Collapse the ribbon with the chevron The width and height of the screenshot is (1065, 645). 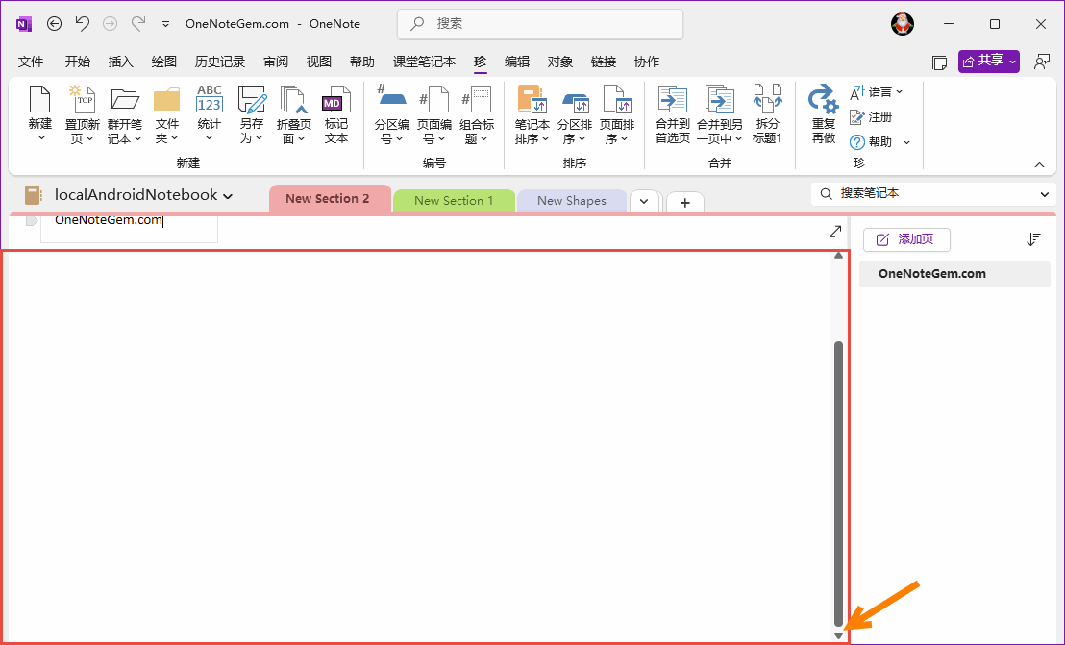[x=1038, y=164]
